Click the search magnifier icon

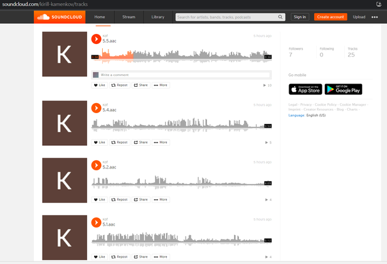[x=280, y=17]
